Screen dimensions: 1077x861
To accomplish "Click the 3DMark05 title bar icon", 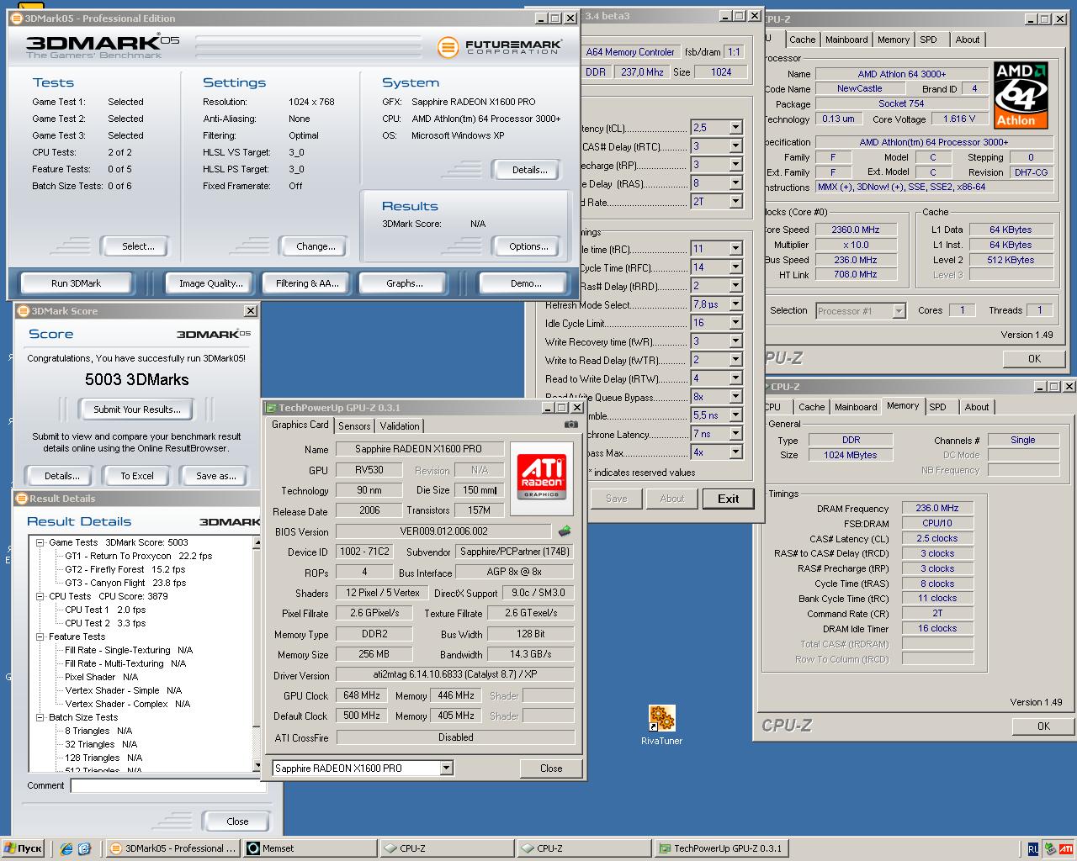I will click(16, 18).
